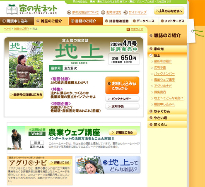Click バックナンバー button in main panel
This screenshot has height=187, width=205.
[x=122, y=99]
